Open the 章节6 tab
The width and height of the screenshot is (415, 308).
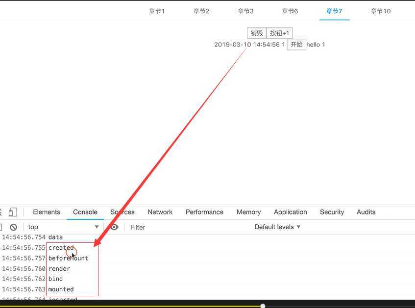click(290, 11)
